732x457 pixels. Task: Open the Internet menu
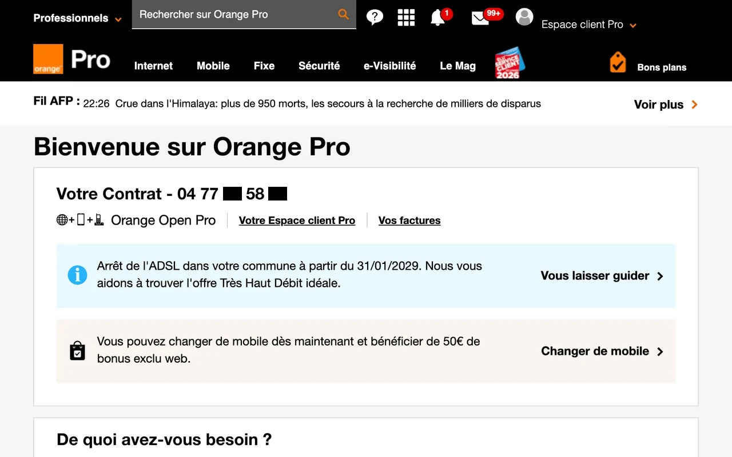tap(153, 66)
